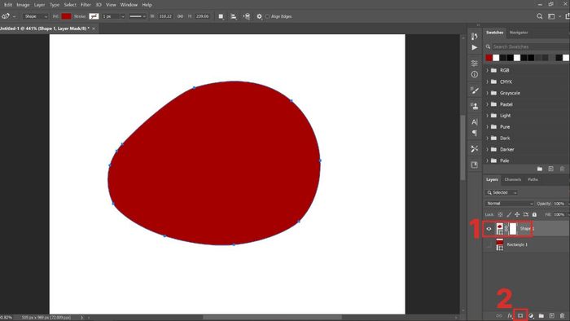Open the fx layer style icon
The image size is (570, 321).
pos(510,316)
